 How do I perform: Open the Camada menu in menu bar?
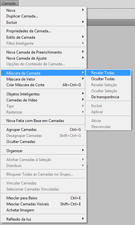9,3
